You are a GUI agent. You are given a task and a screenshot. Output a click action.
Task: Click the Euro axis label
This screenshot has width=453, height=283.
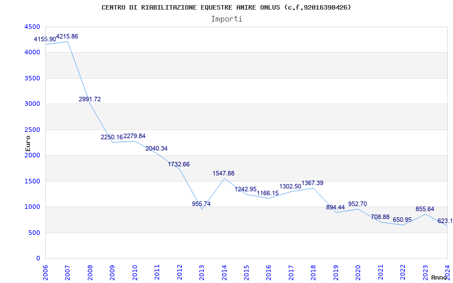(28, 144)
